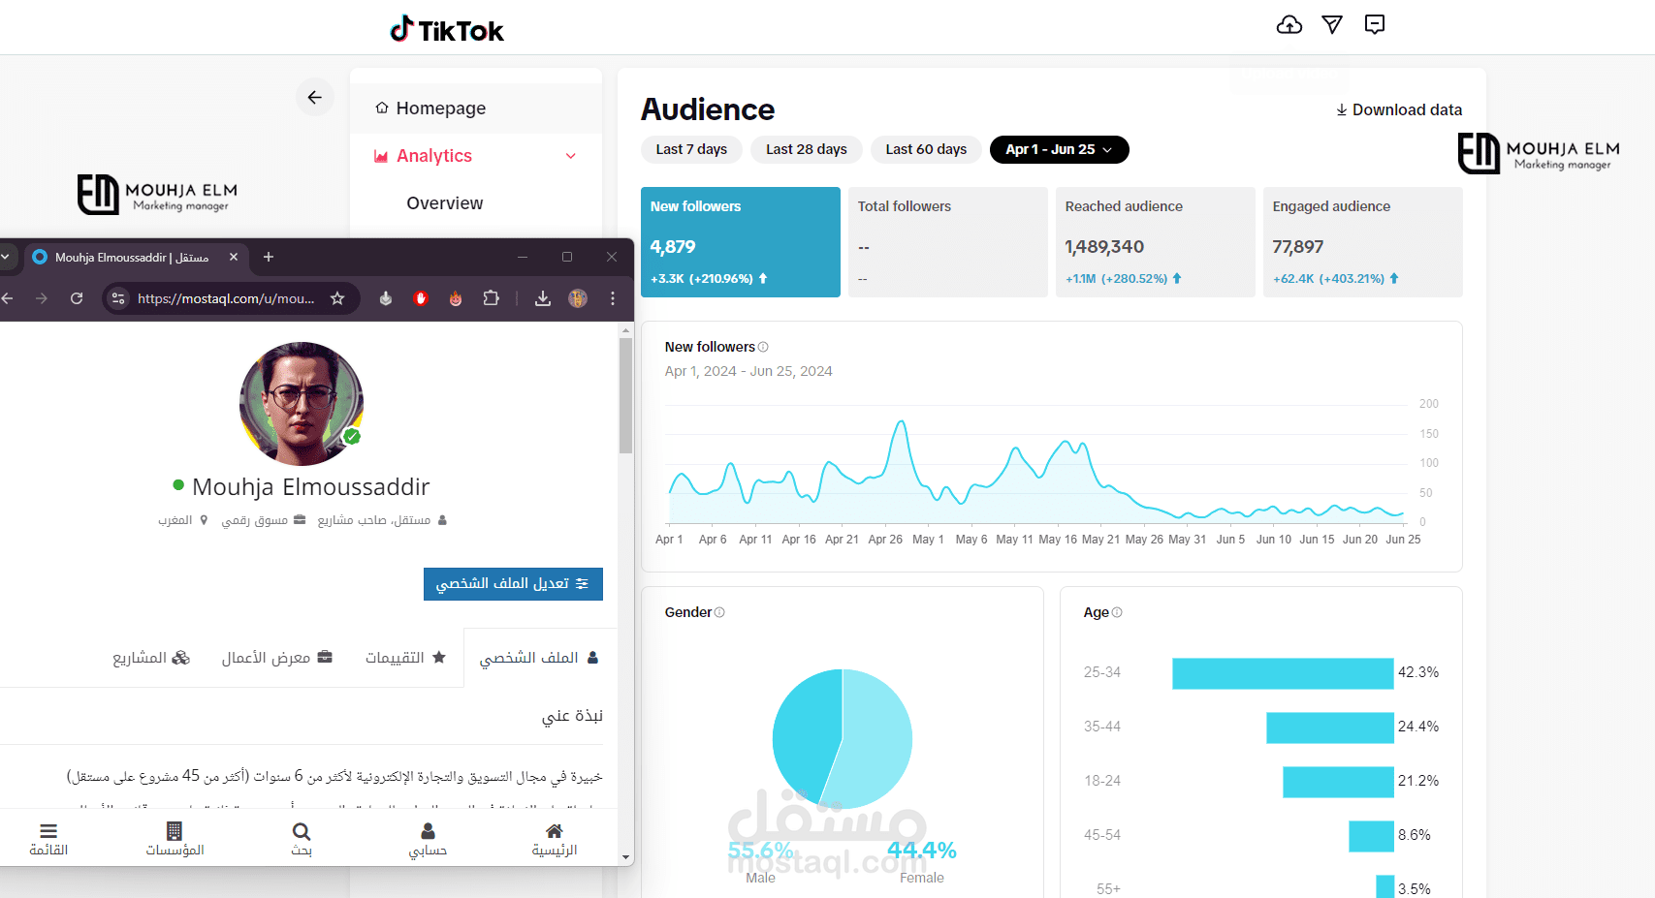Image resolution: width=1655 pixels, height=898 pixels.
Task: Click the 25-34 age bar
Action: coord(1283,673)
